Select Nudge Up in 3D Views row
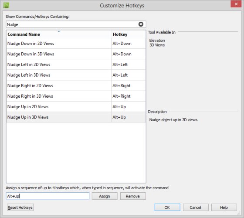This screenshot has height=218, width=244. 76,117
